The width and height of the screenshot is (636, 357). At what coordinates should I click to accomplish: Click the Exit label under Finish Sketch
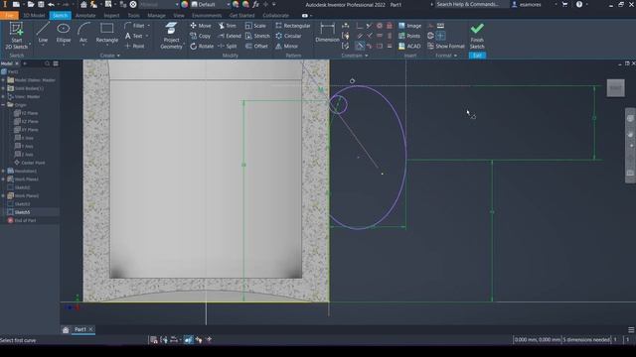coord(477,56)
